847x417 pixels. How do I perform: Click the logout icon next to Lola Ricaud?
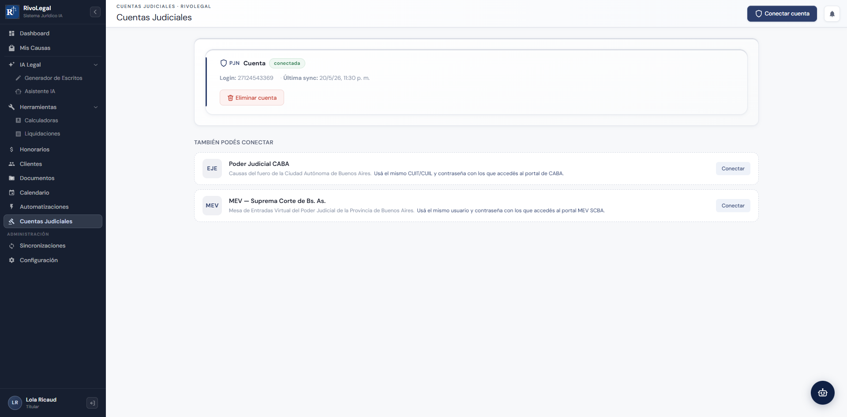pyautogui.click(x=92, y=403)
